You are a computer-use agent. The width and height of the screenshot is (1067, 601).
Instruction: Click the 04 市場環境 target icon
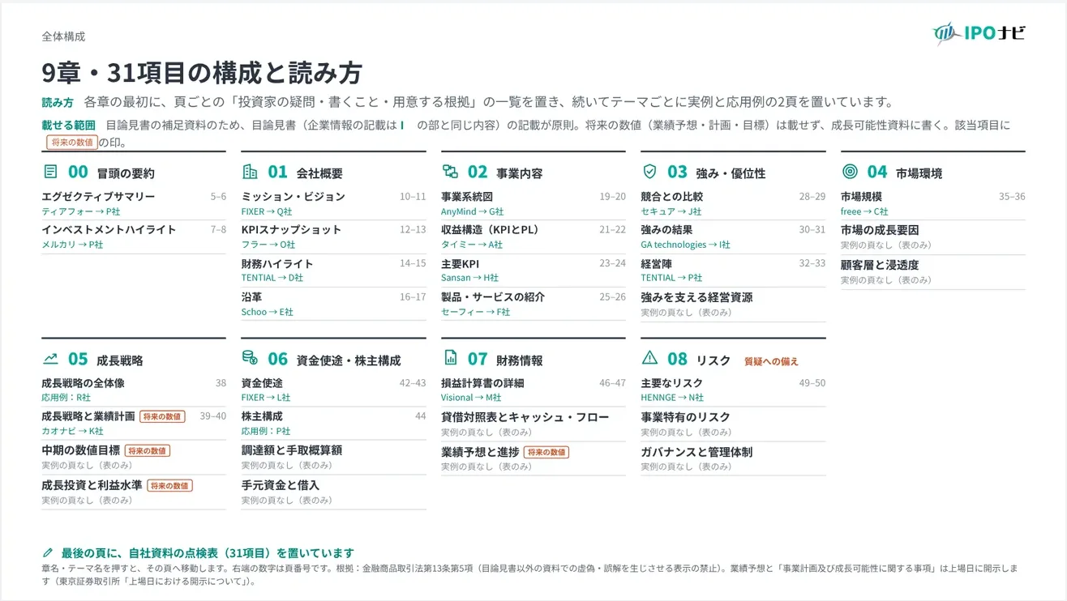pos(850,172)
